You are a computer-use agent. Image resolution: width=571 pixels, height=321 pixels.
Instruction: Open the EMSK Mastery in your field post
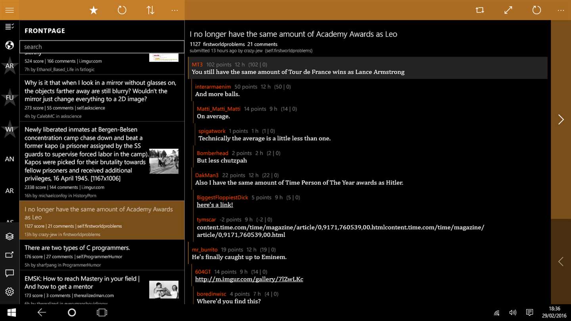[102, 287]
